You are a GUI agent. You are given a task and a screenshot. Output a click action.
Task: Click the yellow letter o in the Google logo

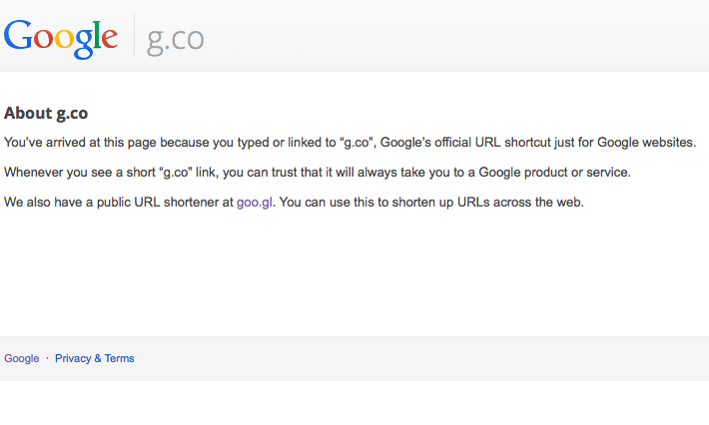pos(63,39)
